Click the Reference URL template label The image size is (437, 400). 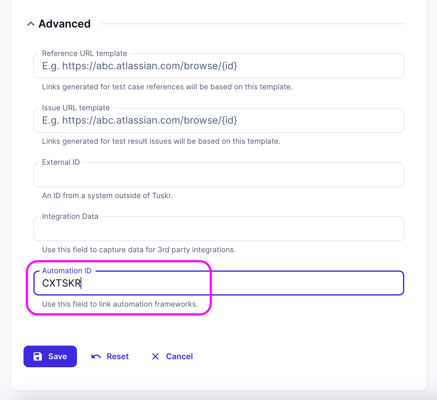(84, 53)
